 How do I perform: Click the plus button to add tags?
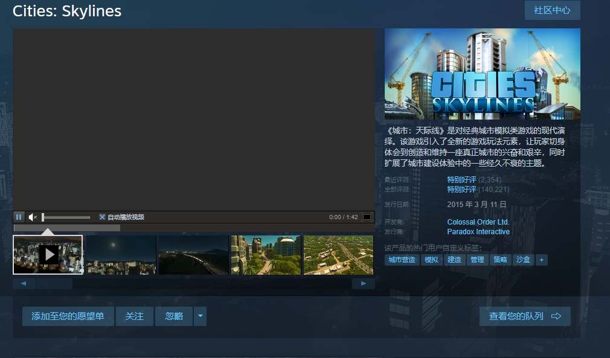point(542,260)
